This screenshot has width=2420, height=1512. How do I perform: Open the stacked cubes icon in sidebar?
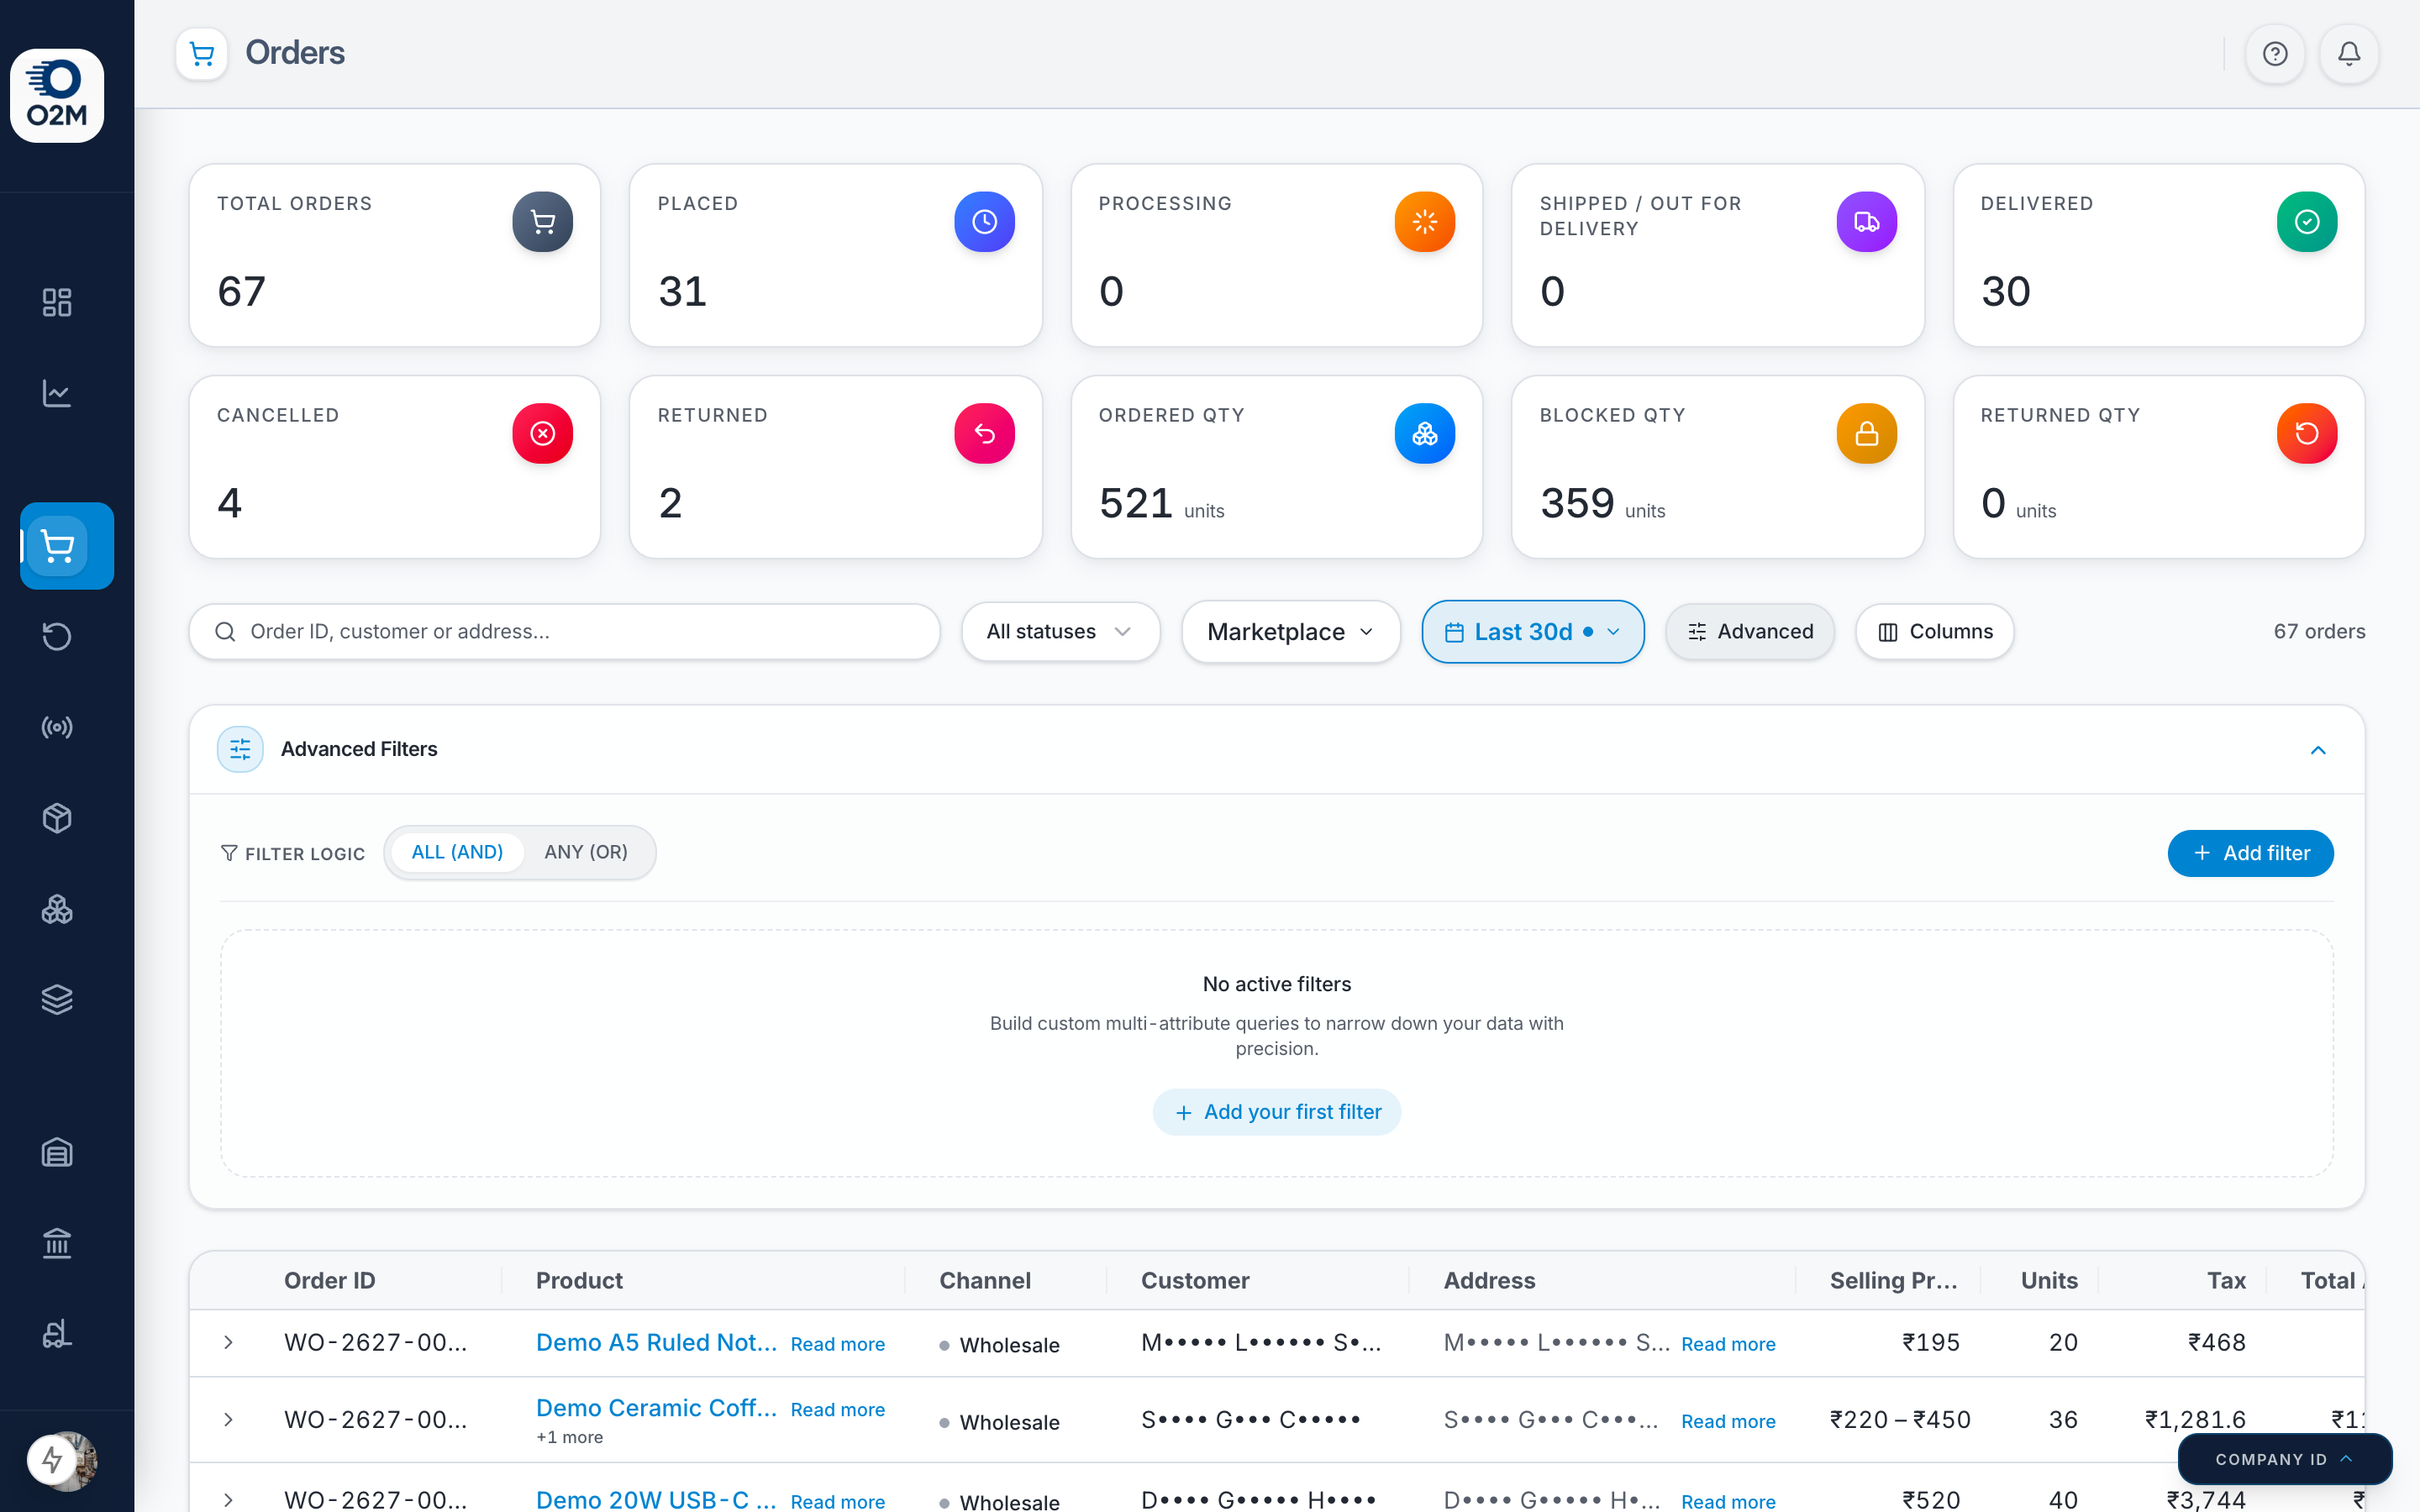[57, 909]
